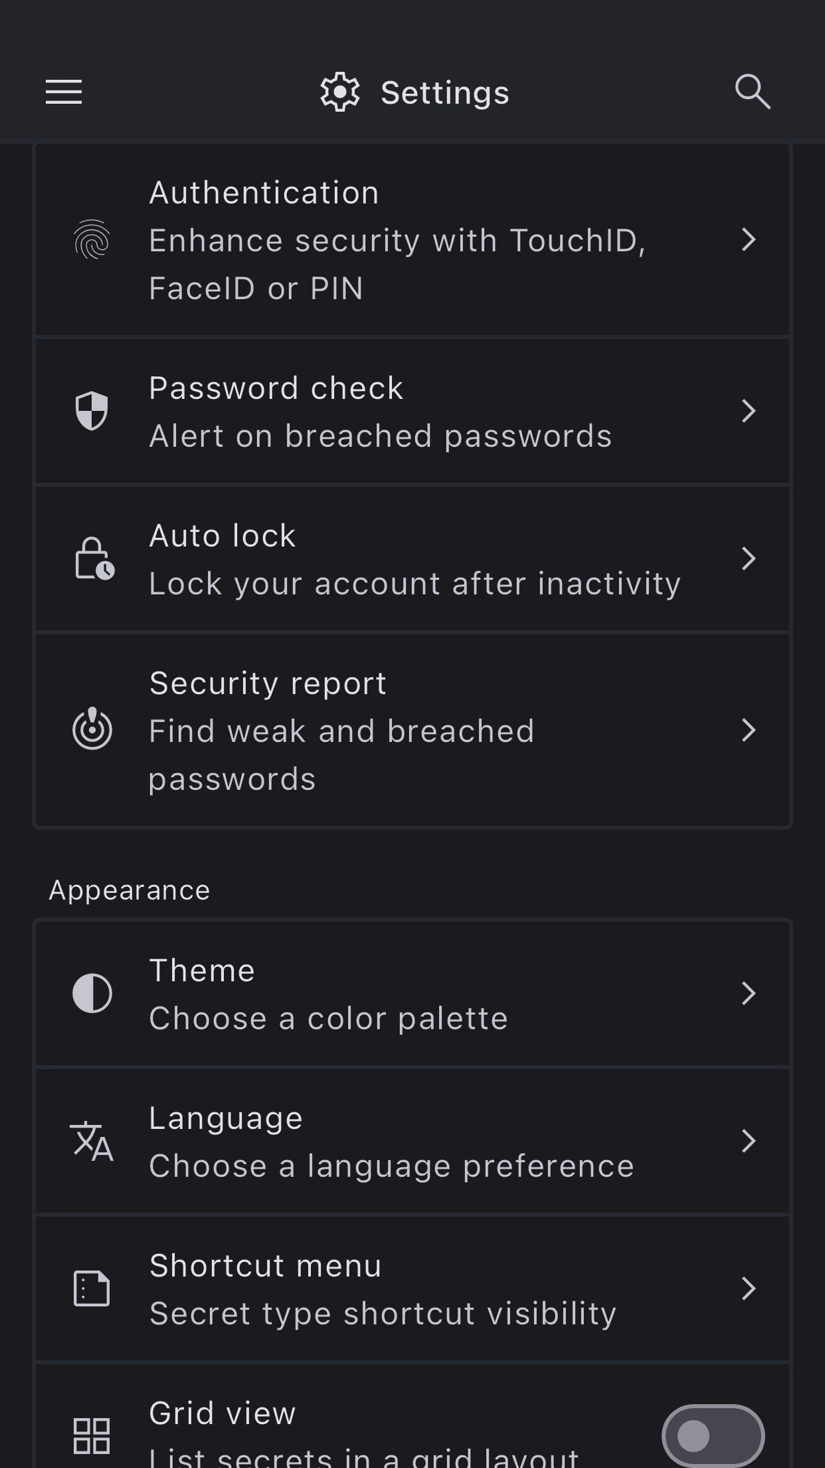
Task: Tap the Language translate icon
Action: (92, 1141)
